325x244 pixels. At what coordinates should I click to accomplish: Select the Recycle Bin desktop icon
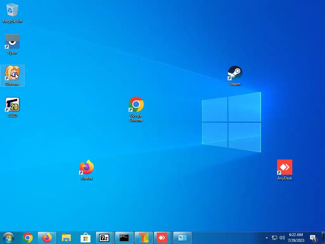pyautogui.click(x=12, y=13)
